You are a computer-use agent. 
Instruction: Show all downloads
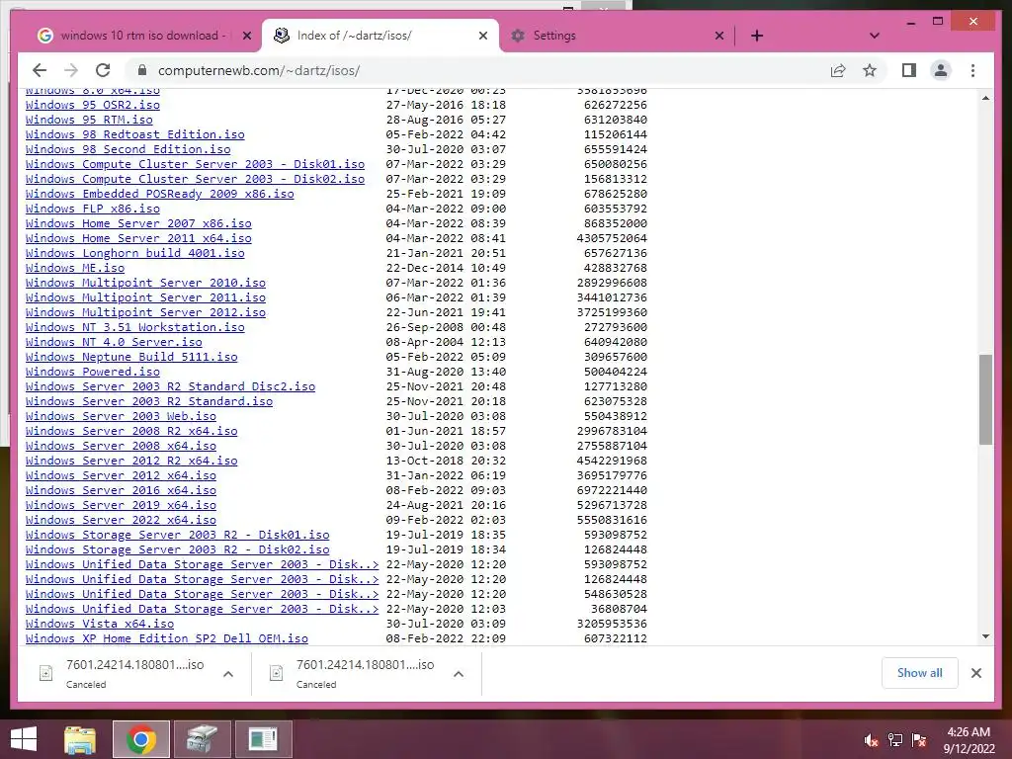tap(919, 673)
